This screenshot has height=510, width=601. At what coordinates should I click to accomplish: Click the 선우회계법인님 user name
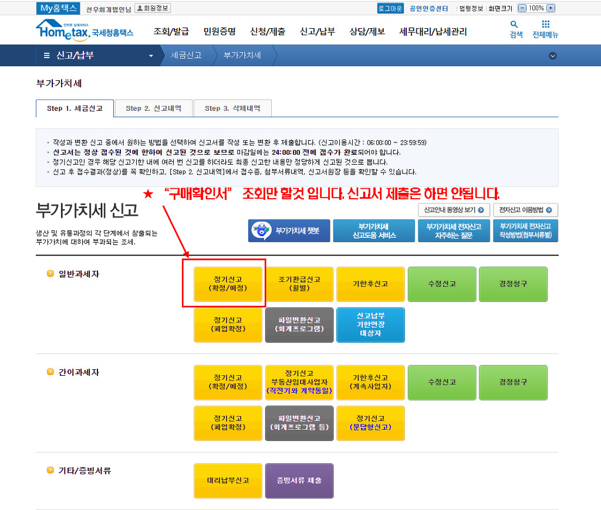(109, 9)
